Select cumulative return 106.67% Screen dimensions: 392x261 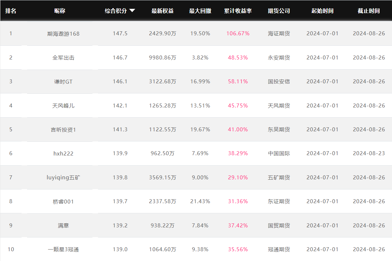238,33
